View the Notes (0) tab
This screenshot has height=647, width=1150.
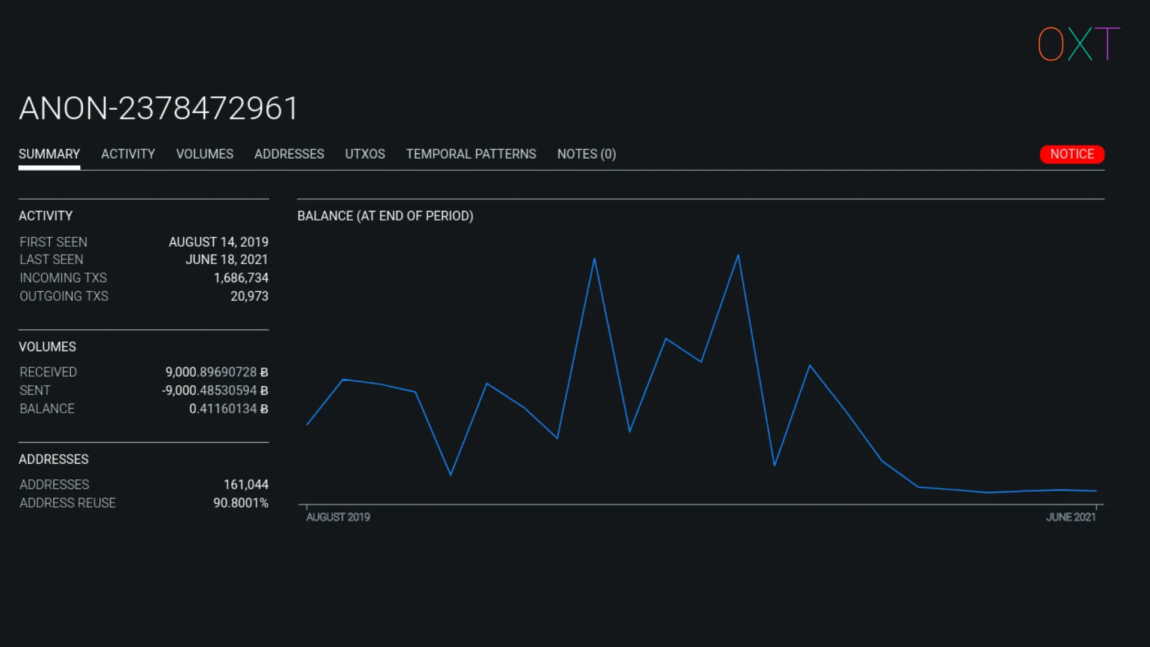586,154
